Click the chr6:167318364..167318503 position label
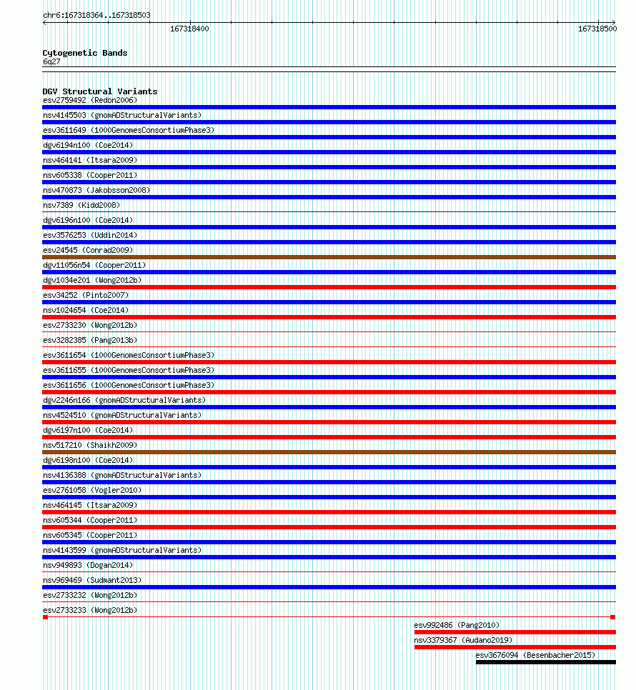 tap(96, 15)
